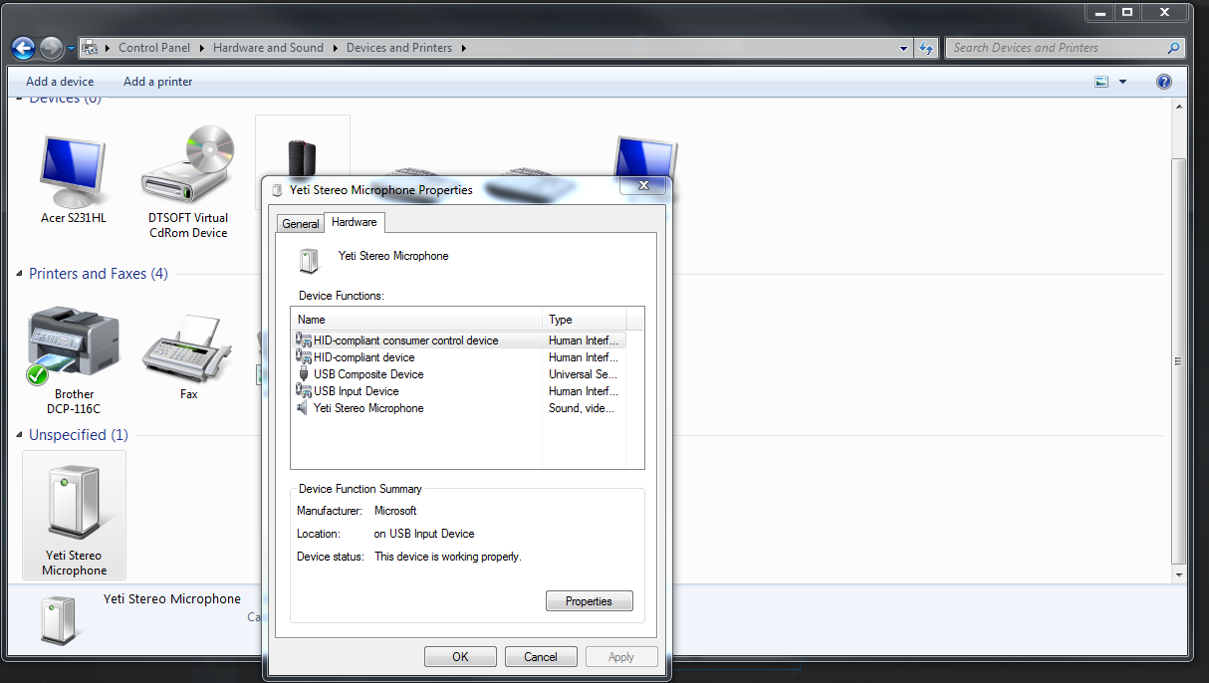Collapse the Devices group arrow
Viewport: 1209px width, 683px height.
point(20,100)
